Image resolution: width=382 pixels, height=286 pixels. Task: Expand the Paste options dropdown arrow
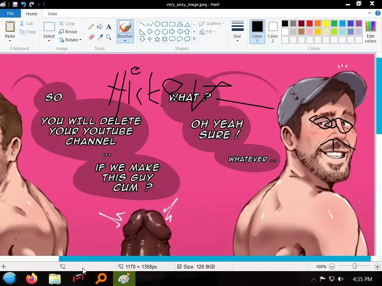click(x=10, y=41)
